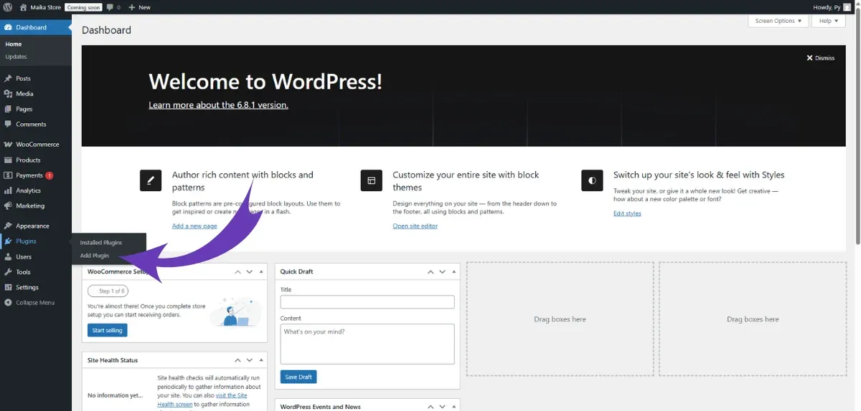This screenshot has height=411, width=861.
Task: Click the Maika Store site name
Action: (x=46, y=7)
